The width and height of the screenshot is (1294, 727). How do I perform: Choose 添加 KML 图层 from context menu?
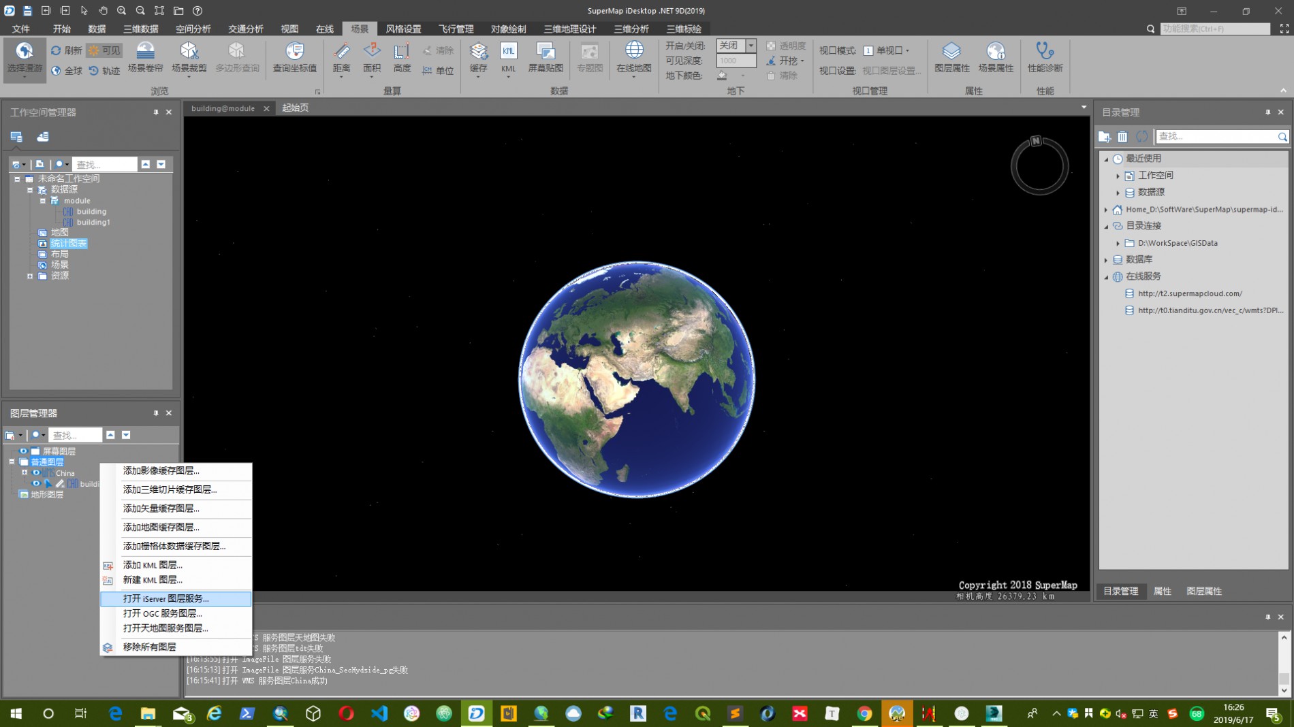pos(176,565)
